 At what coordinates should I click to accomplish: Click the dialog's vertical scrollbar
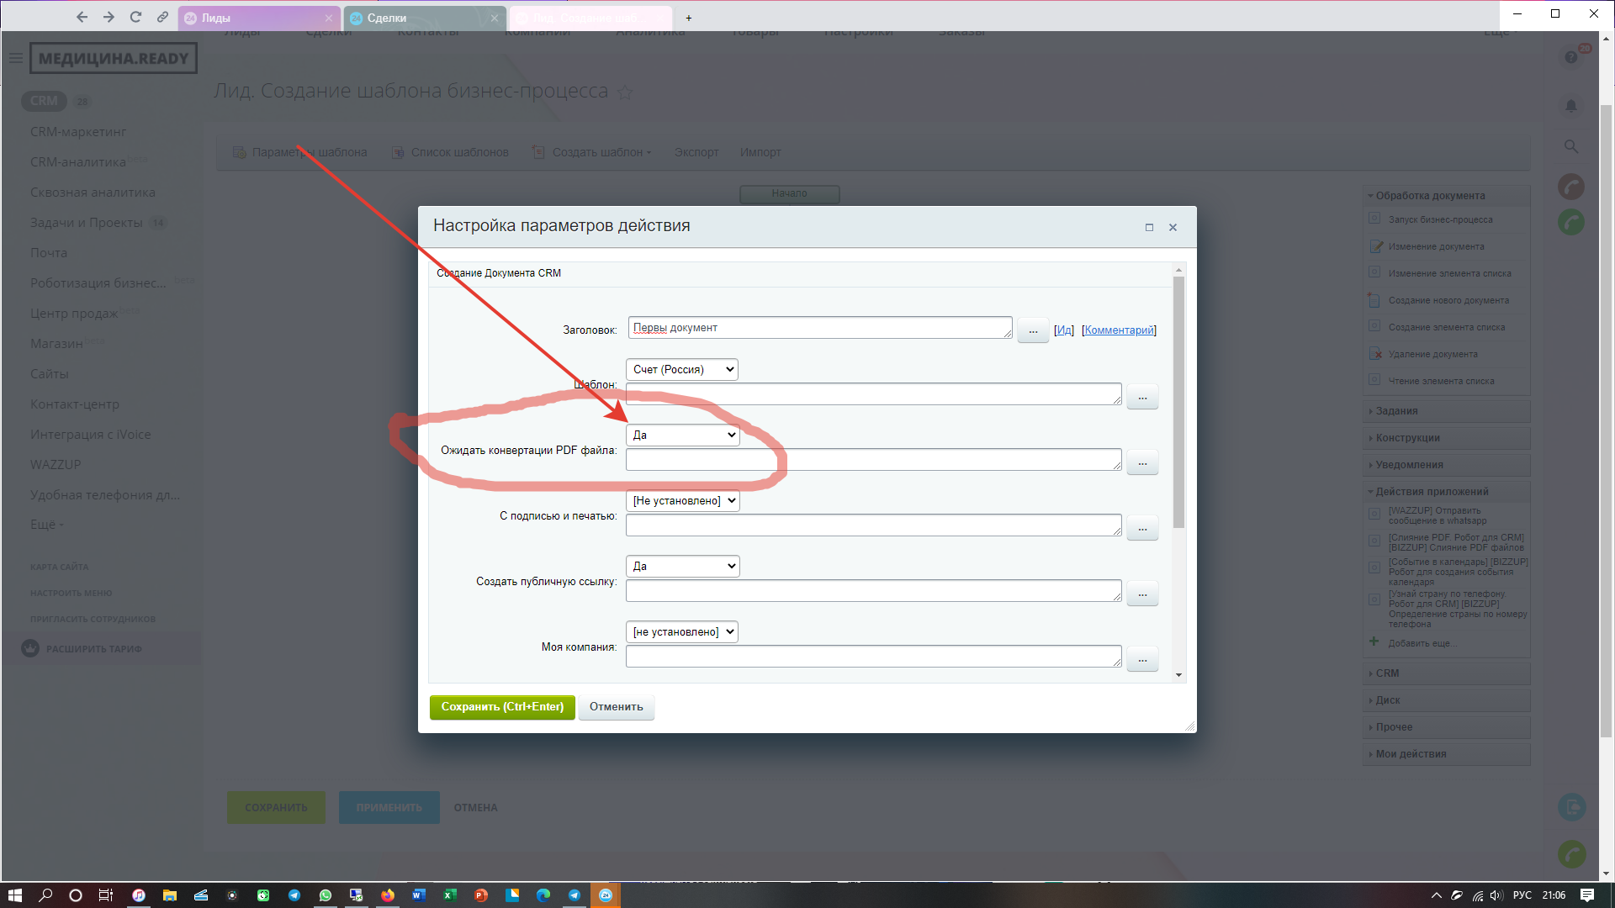pyautogui.click(x=1178, y=404)
